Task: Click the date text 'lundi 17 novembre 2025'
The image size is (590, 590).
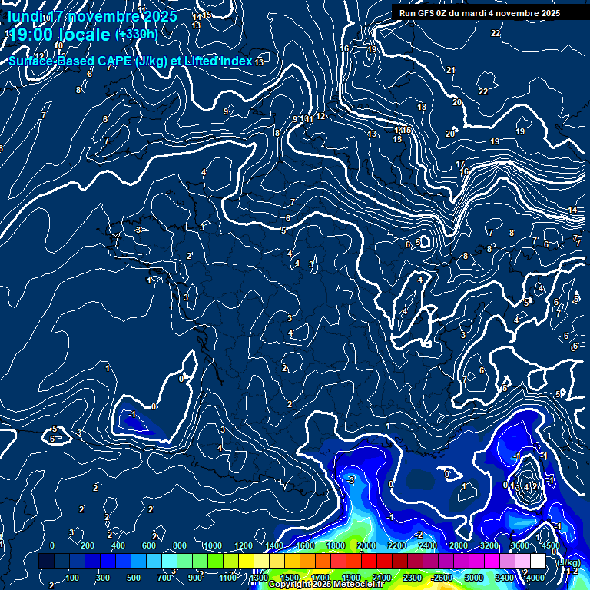Action: coord(92,16)
